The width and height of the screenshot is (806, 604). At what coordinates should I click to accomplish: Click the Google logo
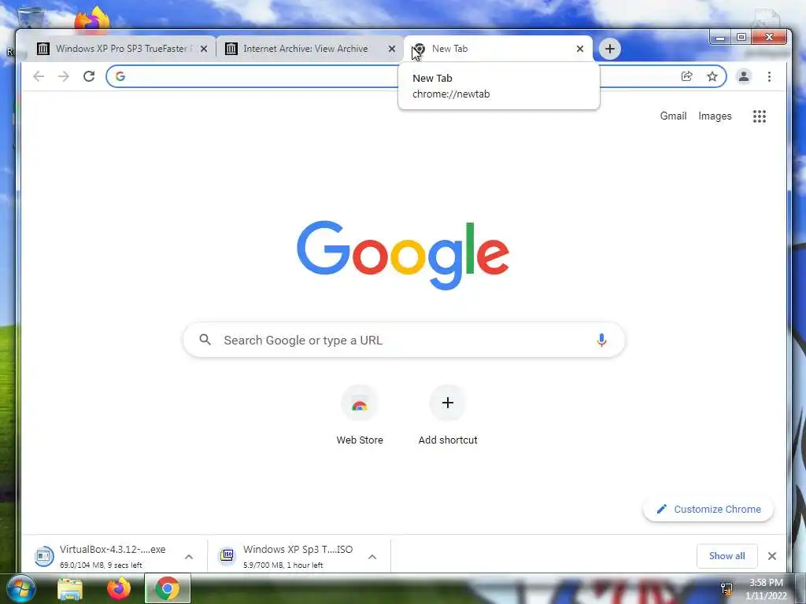tap(403, 256)
